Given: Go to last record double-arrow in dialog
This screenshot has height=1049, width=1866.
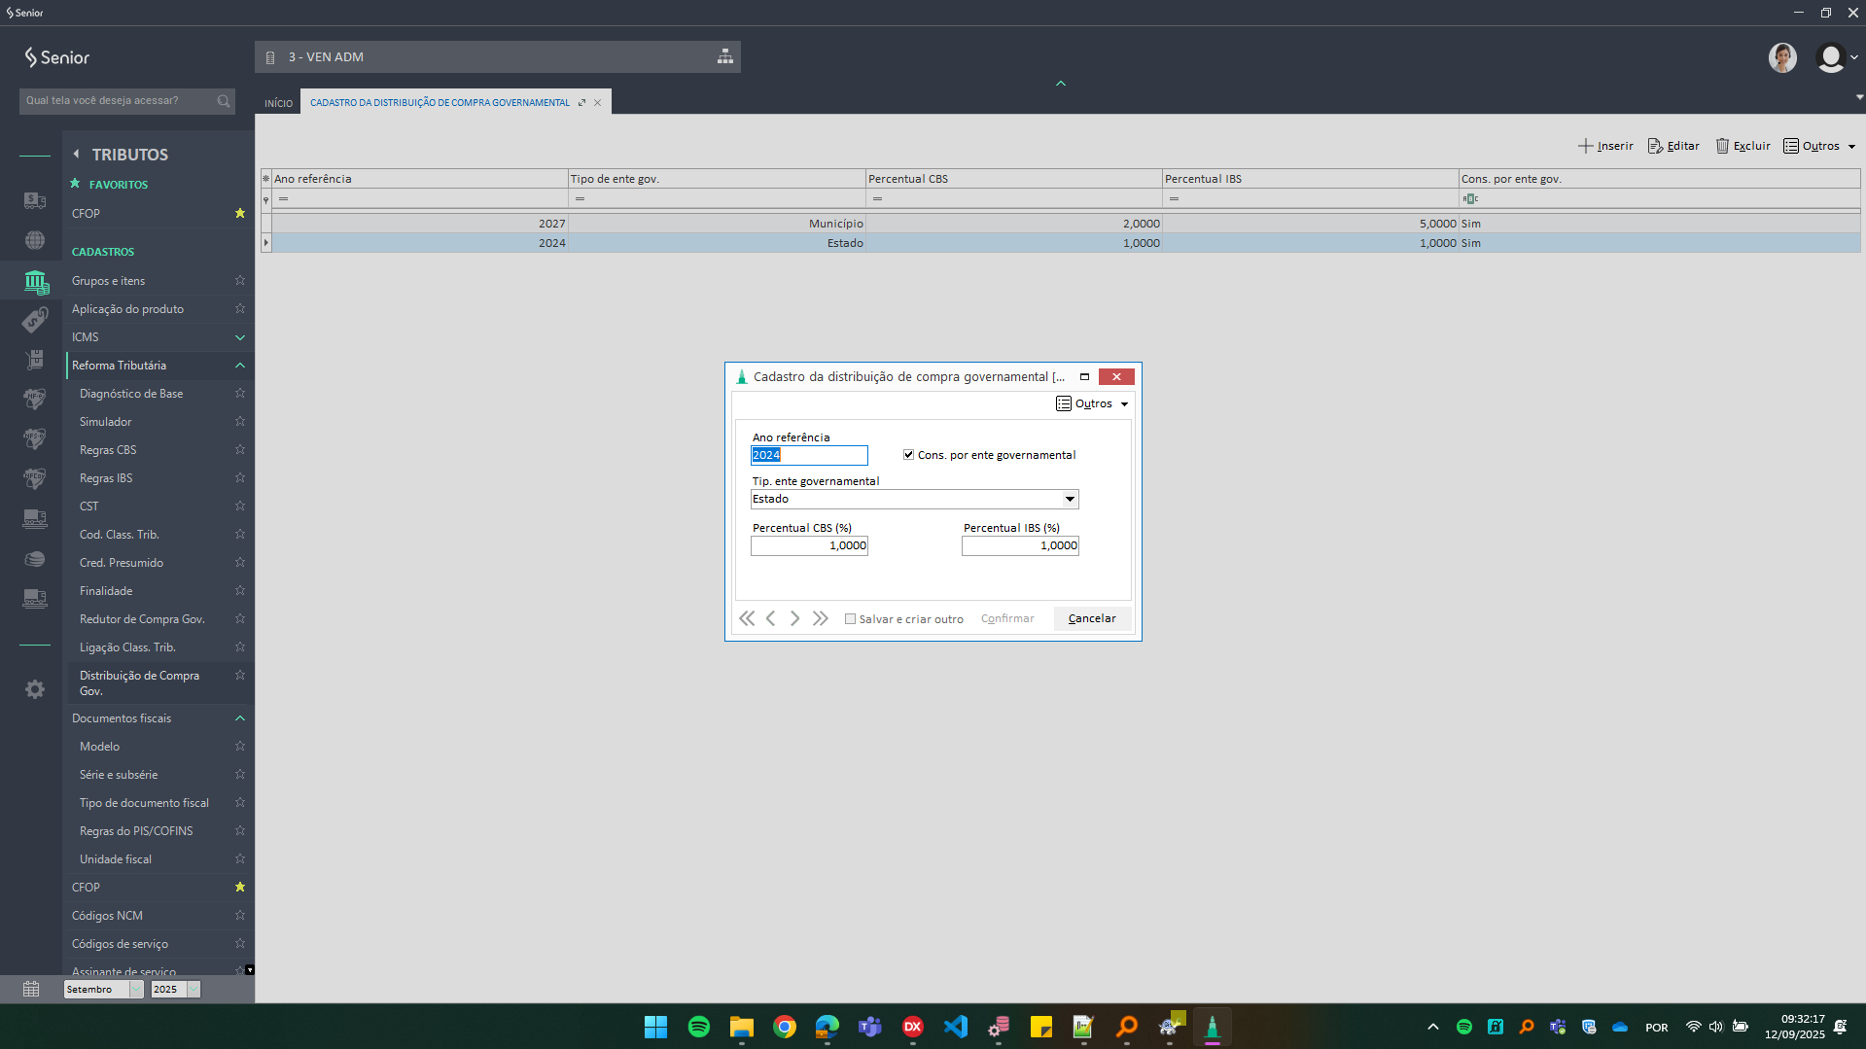Looking at the screenshot, I should [x=821, y=618].
